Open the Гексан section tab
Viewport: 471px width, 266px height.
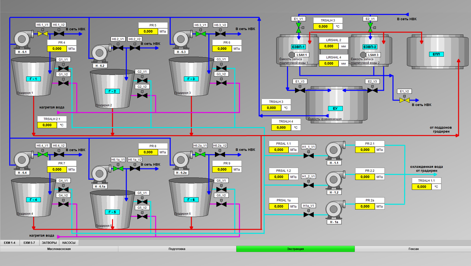click(x=413, y=249)
